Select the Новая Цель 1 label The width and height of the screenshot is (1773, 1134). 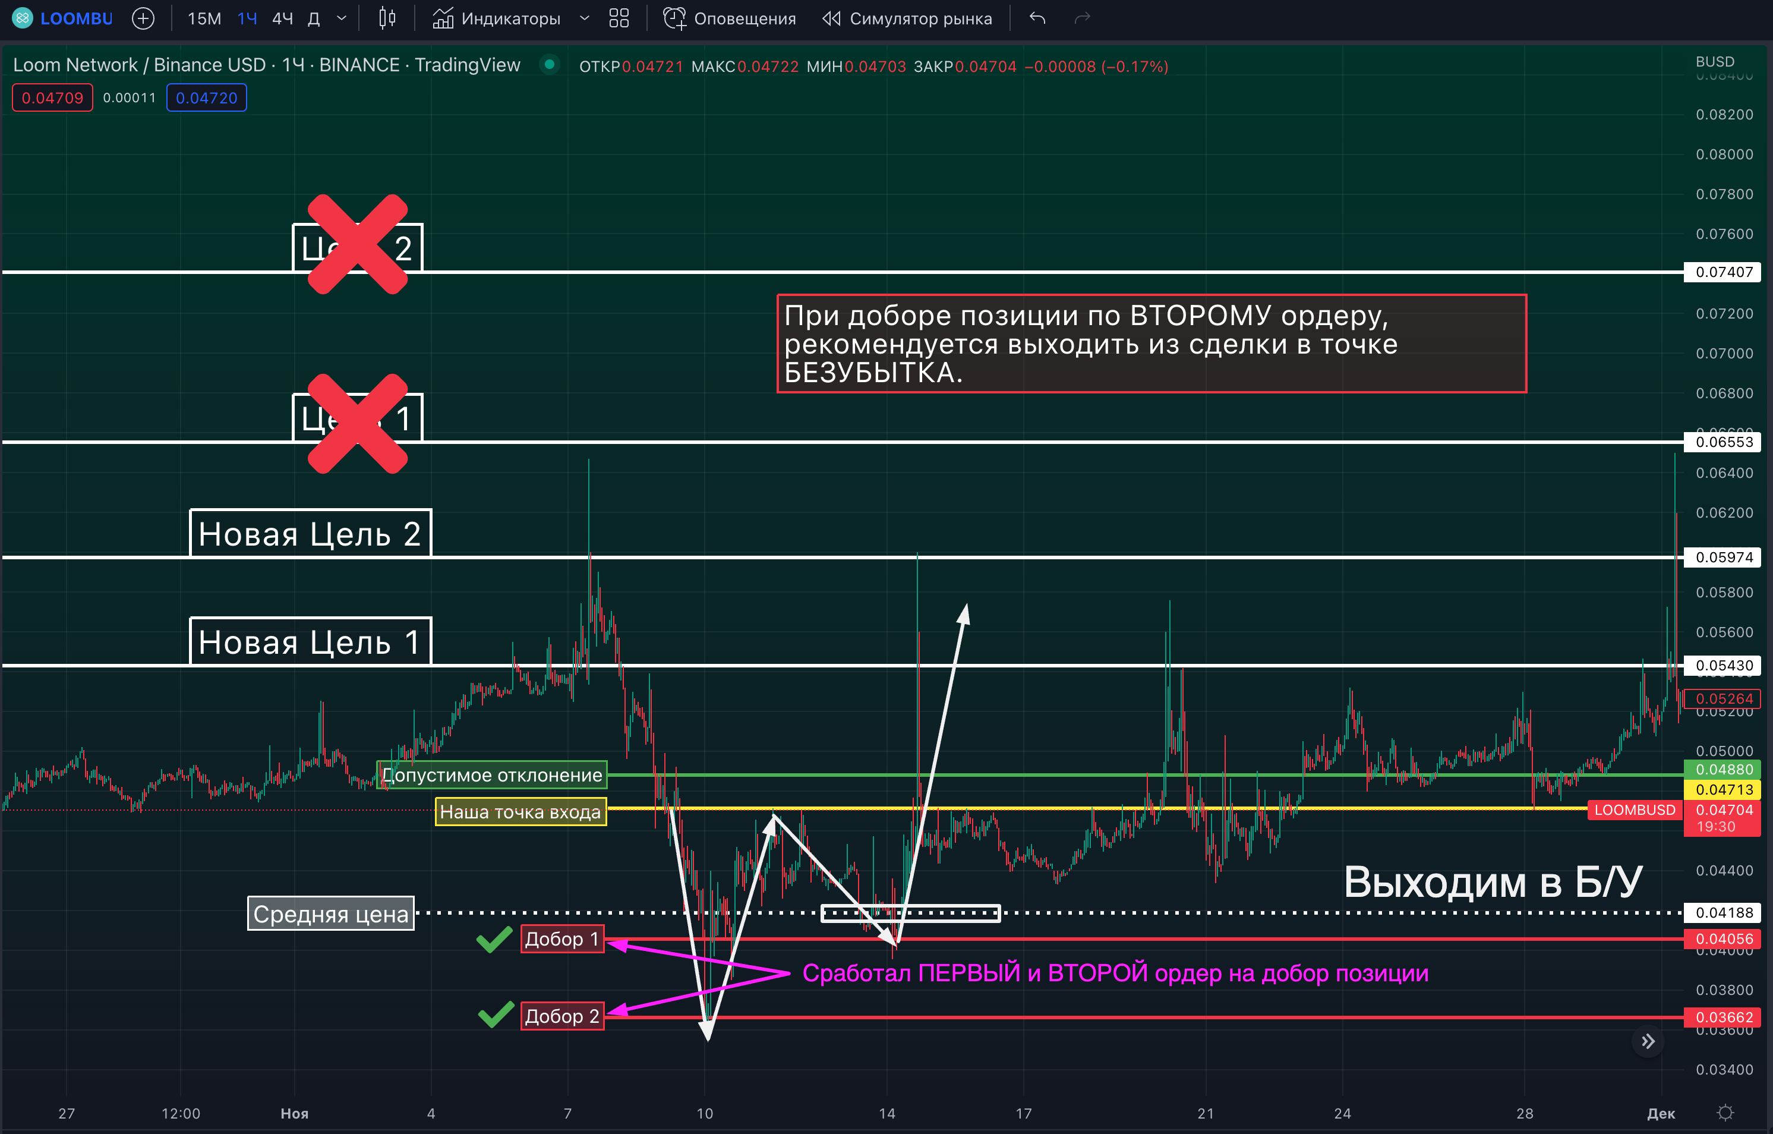[x=310, y=641]
